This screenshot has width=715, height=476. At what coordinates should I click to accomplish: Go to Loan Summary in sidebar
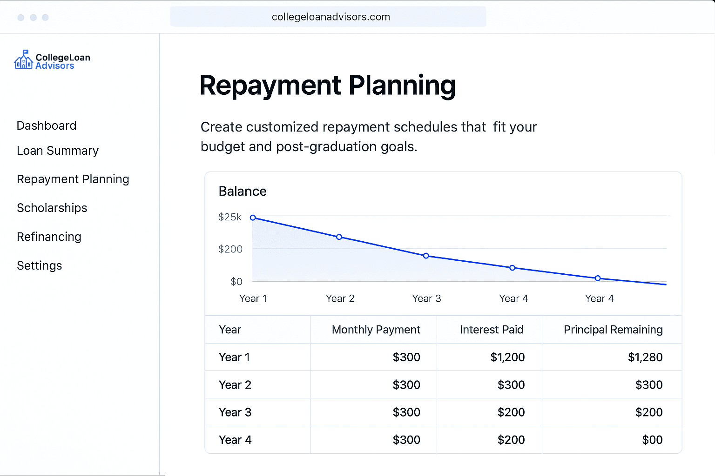[58, 151]
